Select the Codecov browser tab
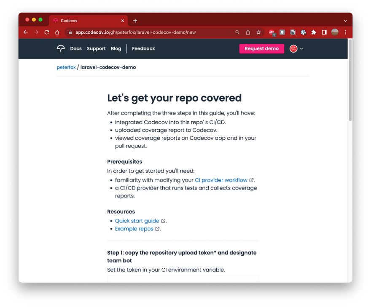This screenshot has width=371, height=307. (x=89, y=21)
